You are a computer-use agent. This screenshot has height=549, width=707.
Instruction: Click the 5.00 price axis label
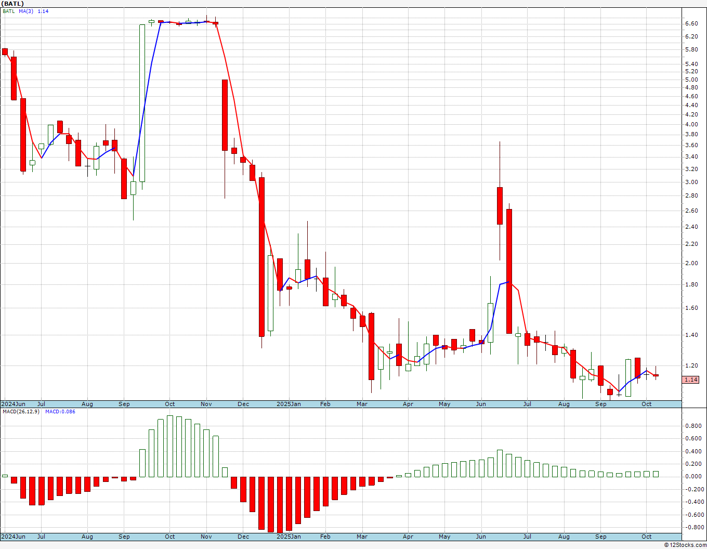tap(691, 80)
